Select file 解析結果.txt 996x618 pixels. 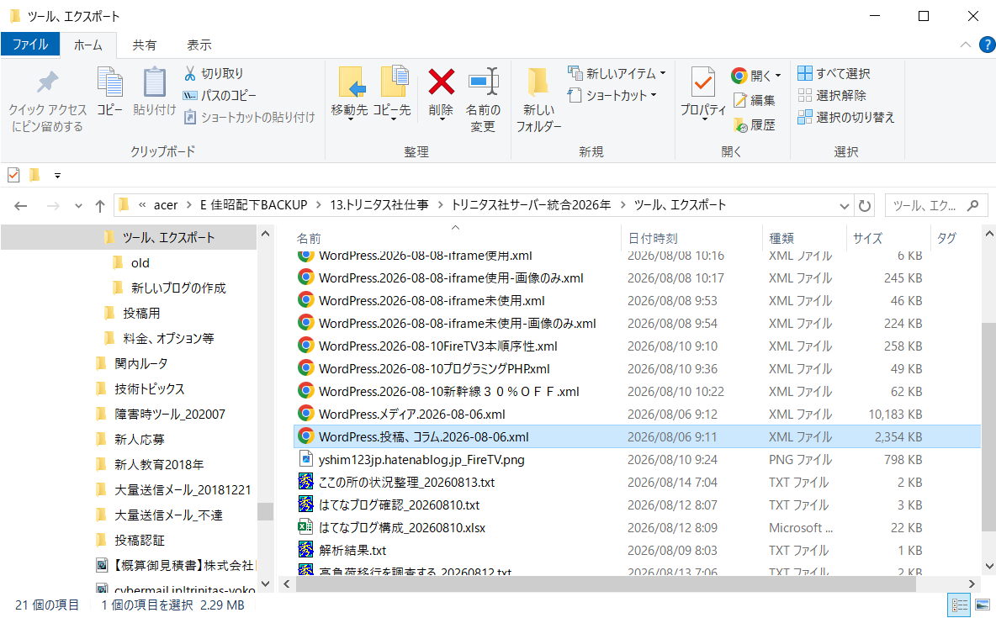(352, 550)
